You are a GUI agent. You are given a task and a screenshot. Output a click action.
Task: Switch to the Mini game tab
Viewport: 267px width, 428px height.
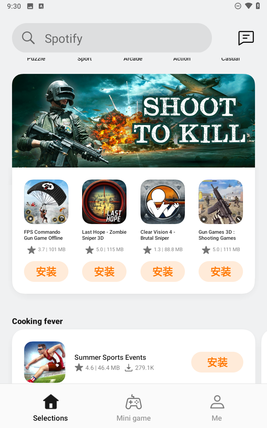pyautogui.click(x=133, y=407)
